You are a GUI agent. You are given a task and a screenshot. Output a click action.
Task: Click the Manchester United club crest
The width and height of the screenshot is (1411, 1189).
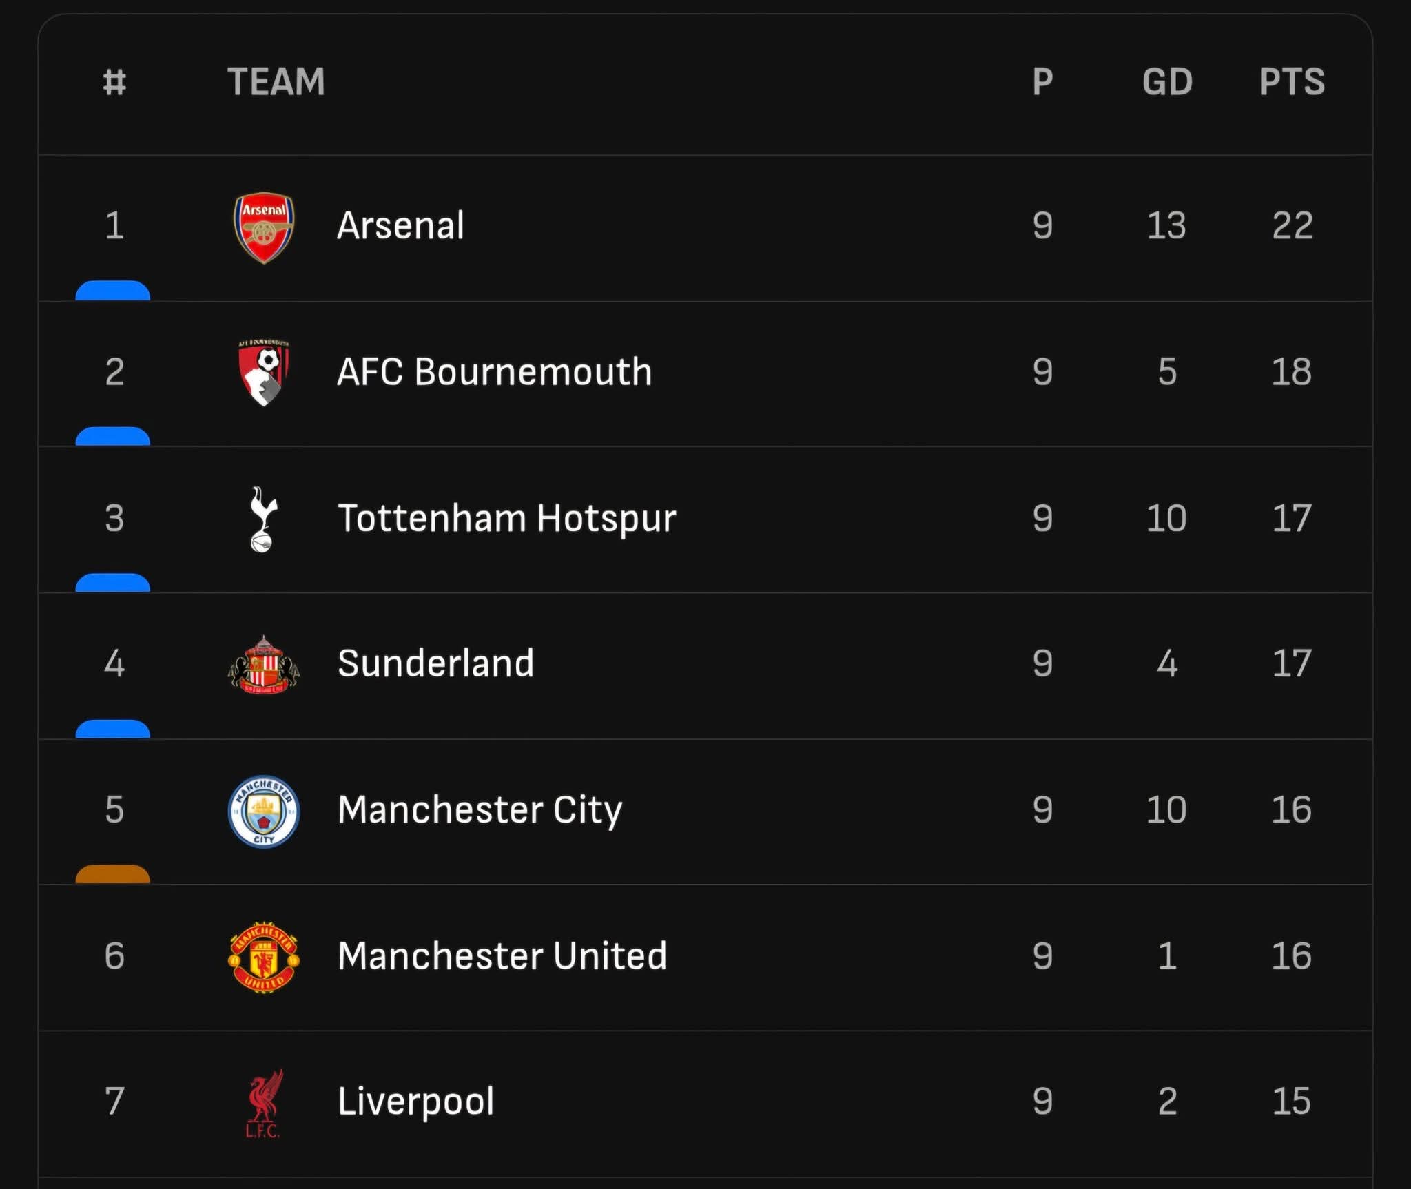(264, 957)
